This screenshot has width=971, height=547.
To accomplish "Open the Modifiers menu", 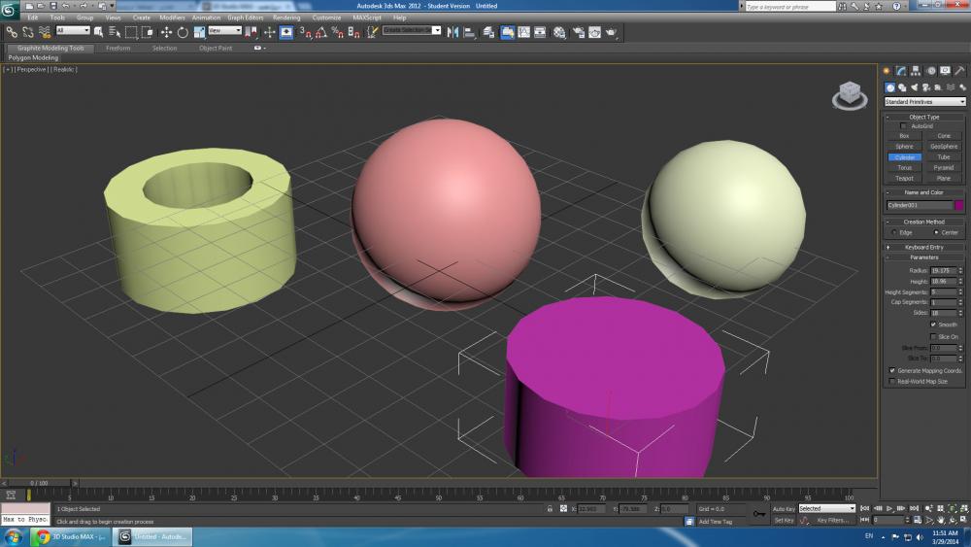I will click(172, 17).
